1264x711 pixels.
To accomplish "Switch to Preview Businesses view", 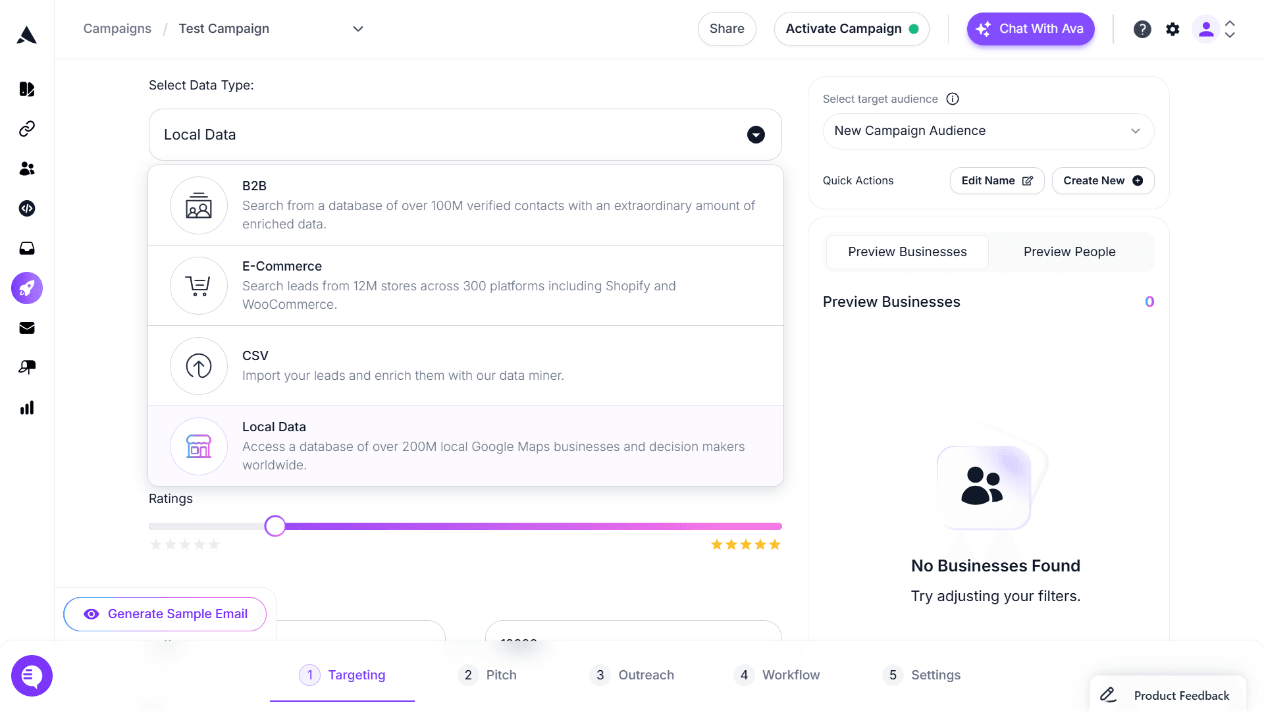I will 907,252.
